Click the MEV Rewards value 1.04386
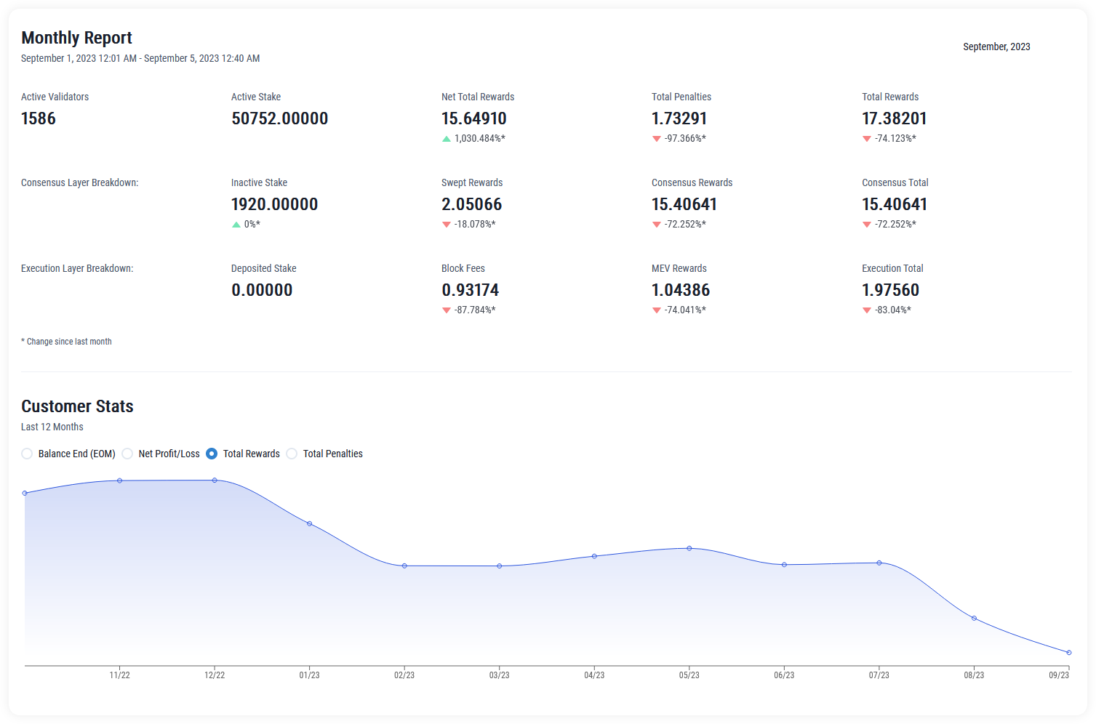1096x724 pixels. (x=681, y=290)
